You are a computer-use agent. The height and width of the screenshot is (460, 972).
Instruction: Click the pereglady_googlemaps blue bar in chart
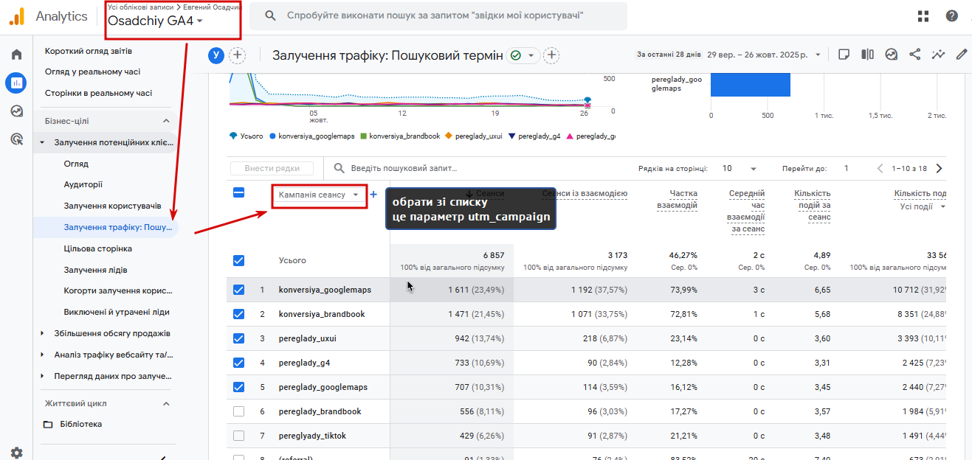tap(751, 84)
